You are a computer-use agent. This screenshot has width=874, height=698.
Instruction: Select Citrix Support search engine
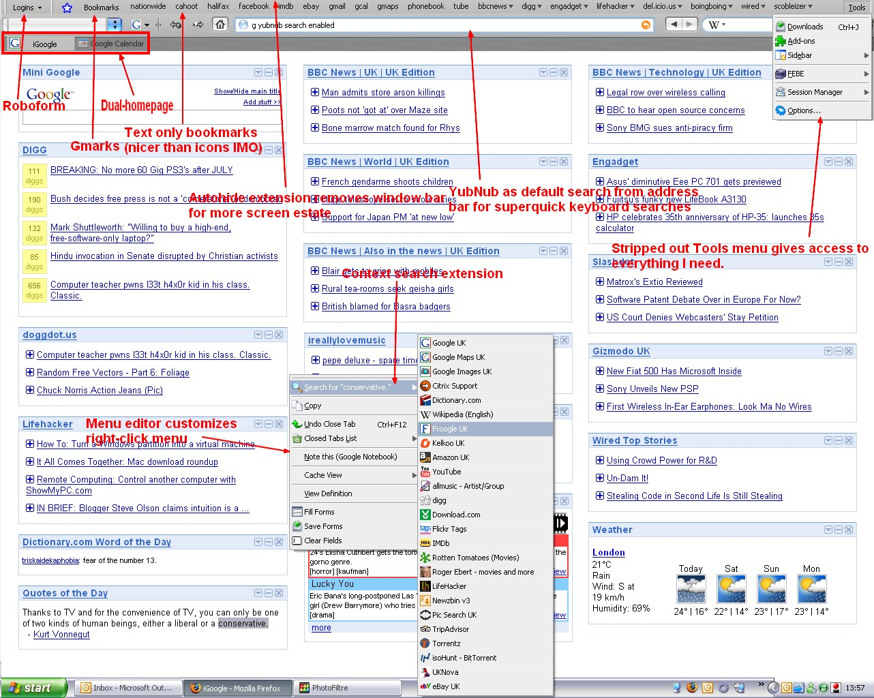tap(485, 386)
